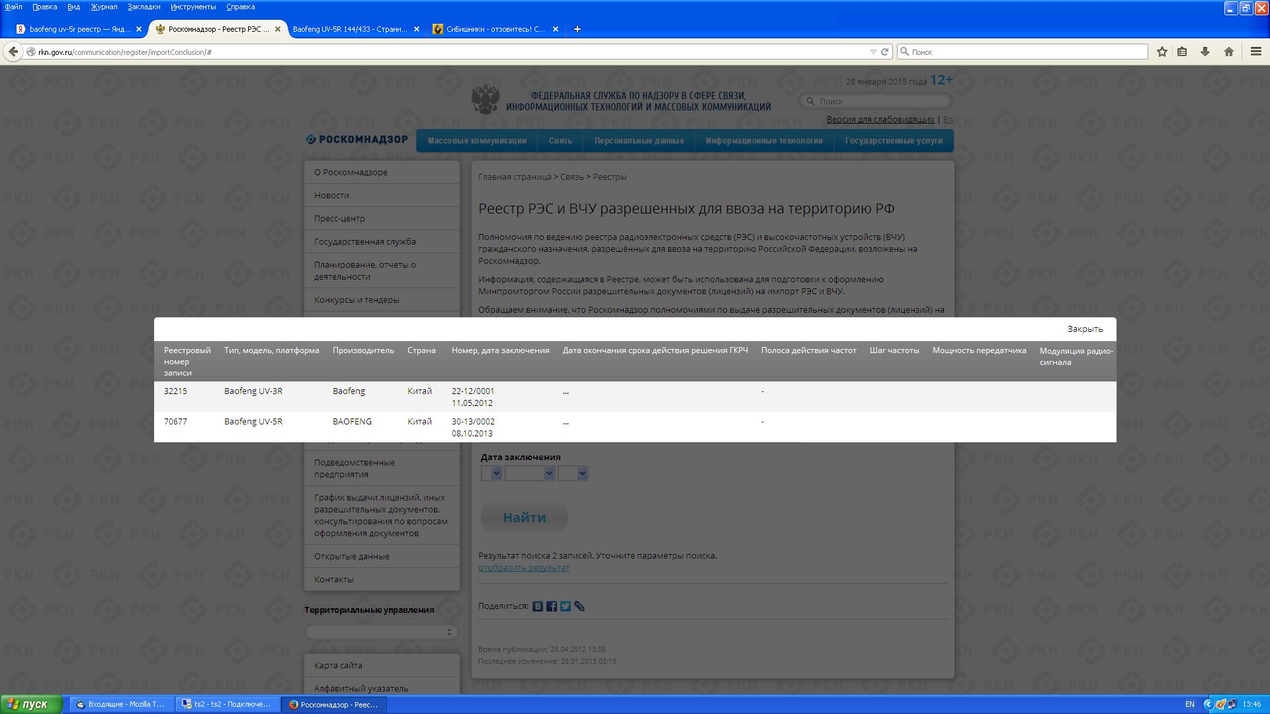Open Пресс-центр sidebar item

(382, 218)
